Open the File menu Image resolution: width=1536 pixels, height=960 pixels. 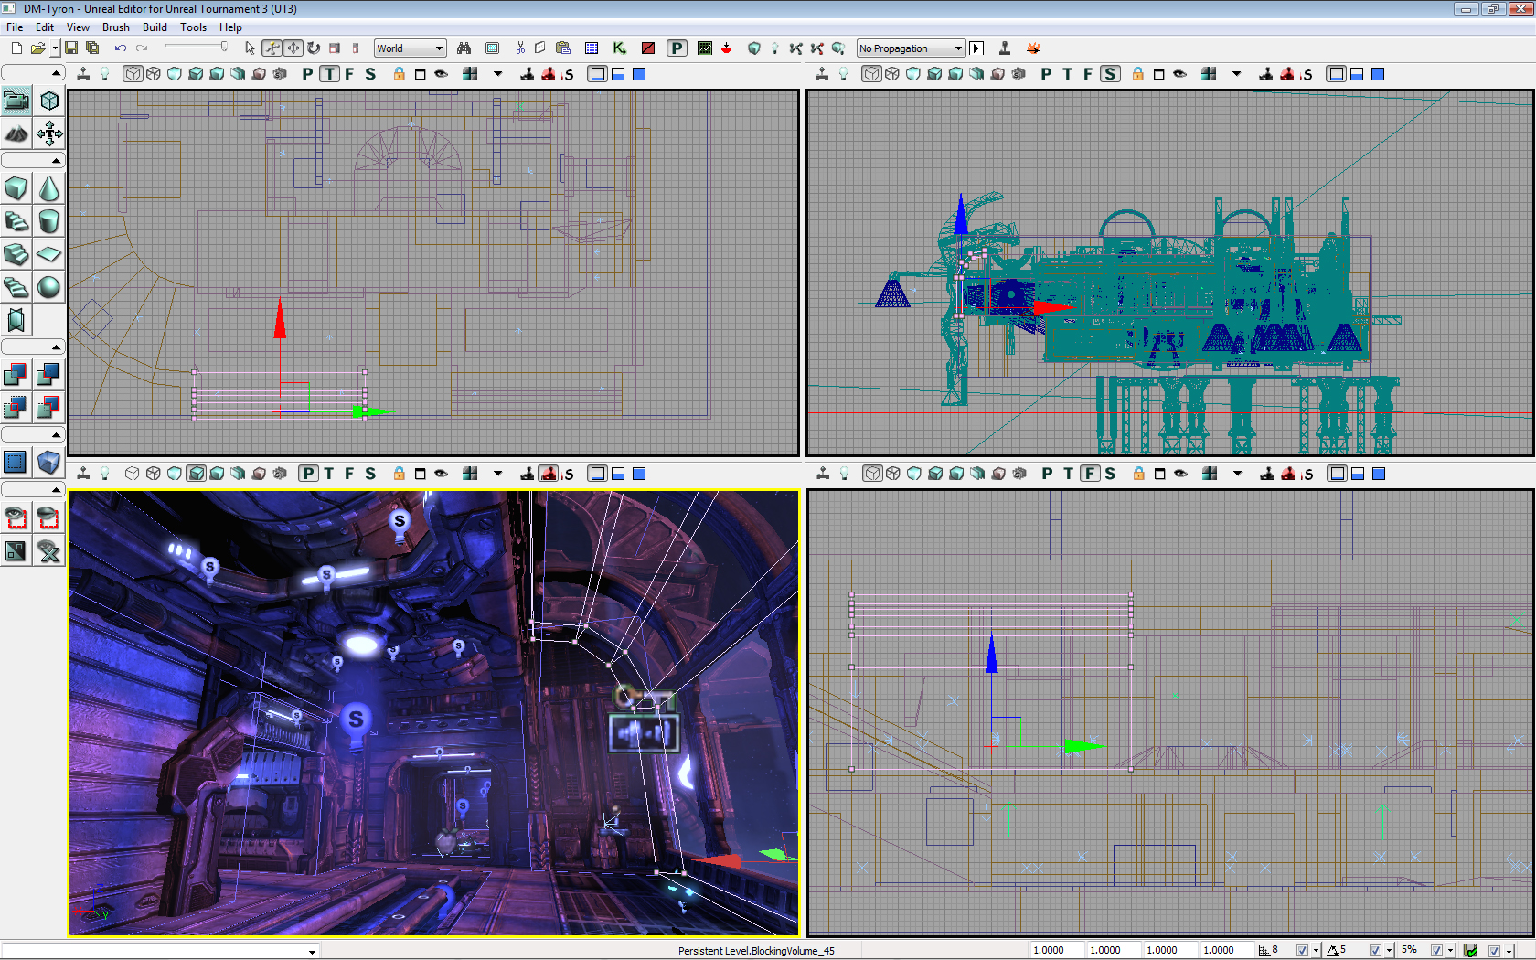coord(15,27)
